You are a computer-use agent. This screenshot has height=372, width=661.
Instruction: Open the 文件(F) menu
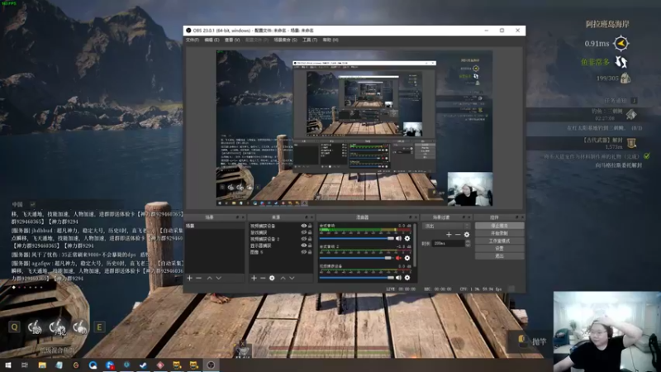pyautogui.click(x=193, y=40)
